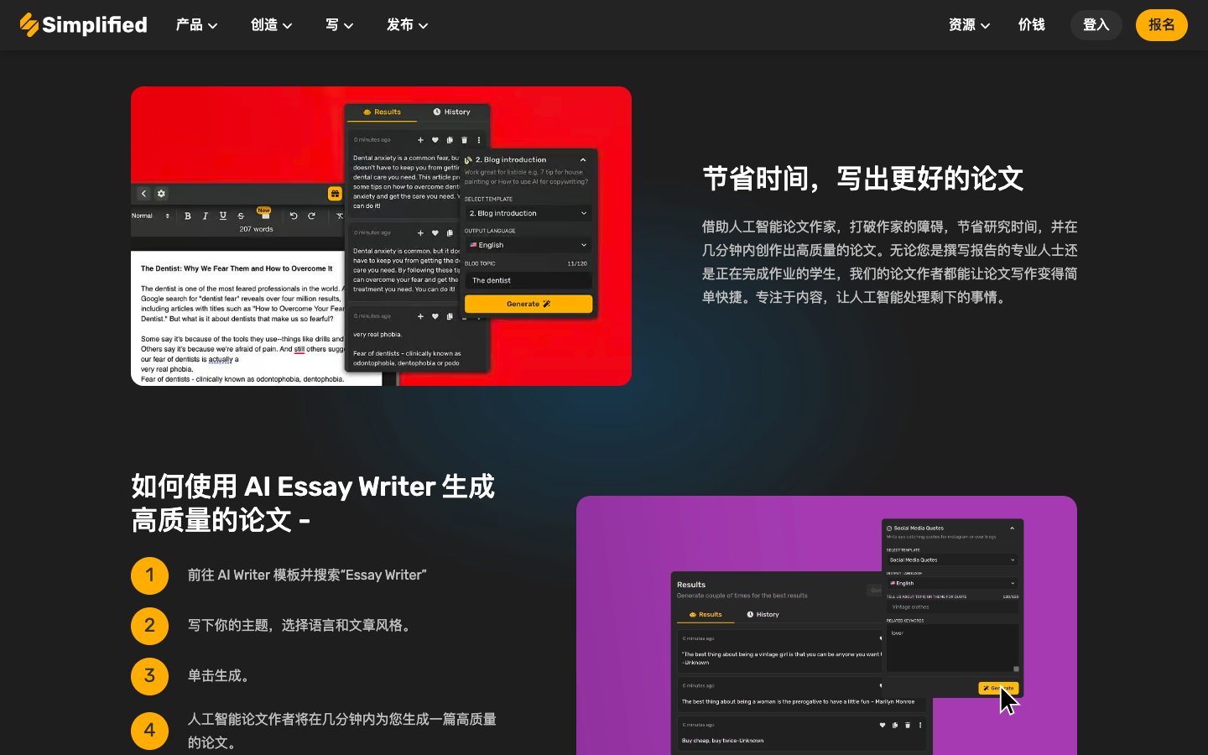Open the red blog introduction editor illustration

coord(381,236)
